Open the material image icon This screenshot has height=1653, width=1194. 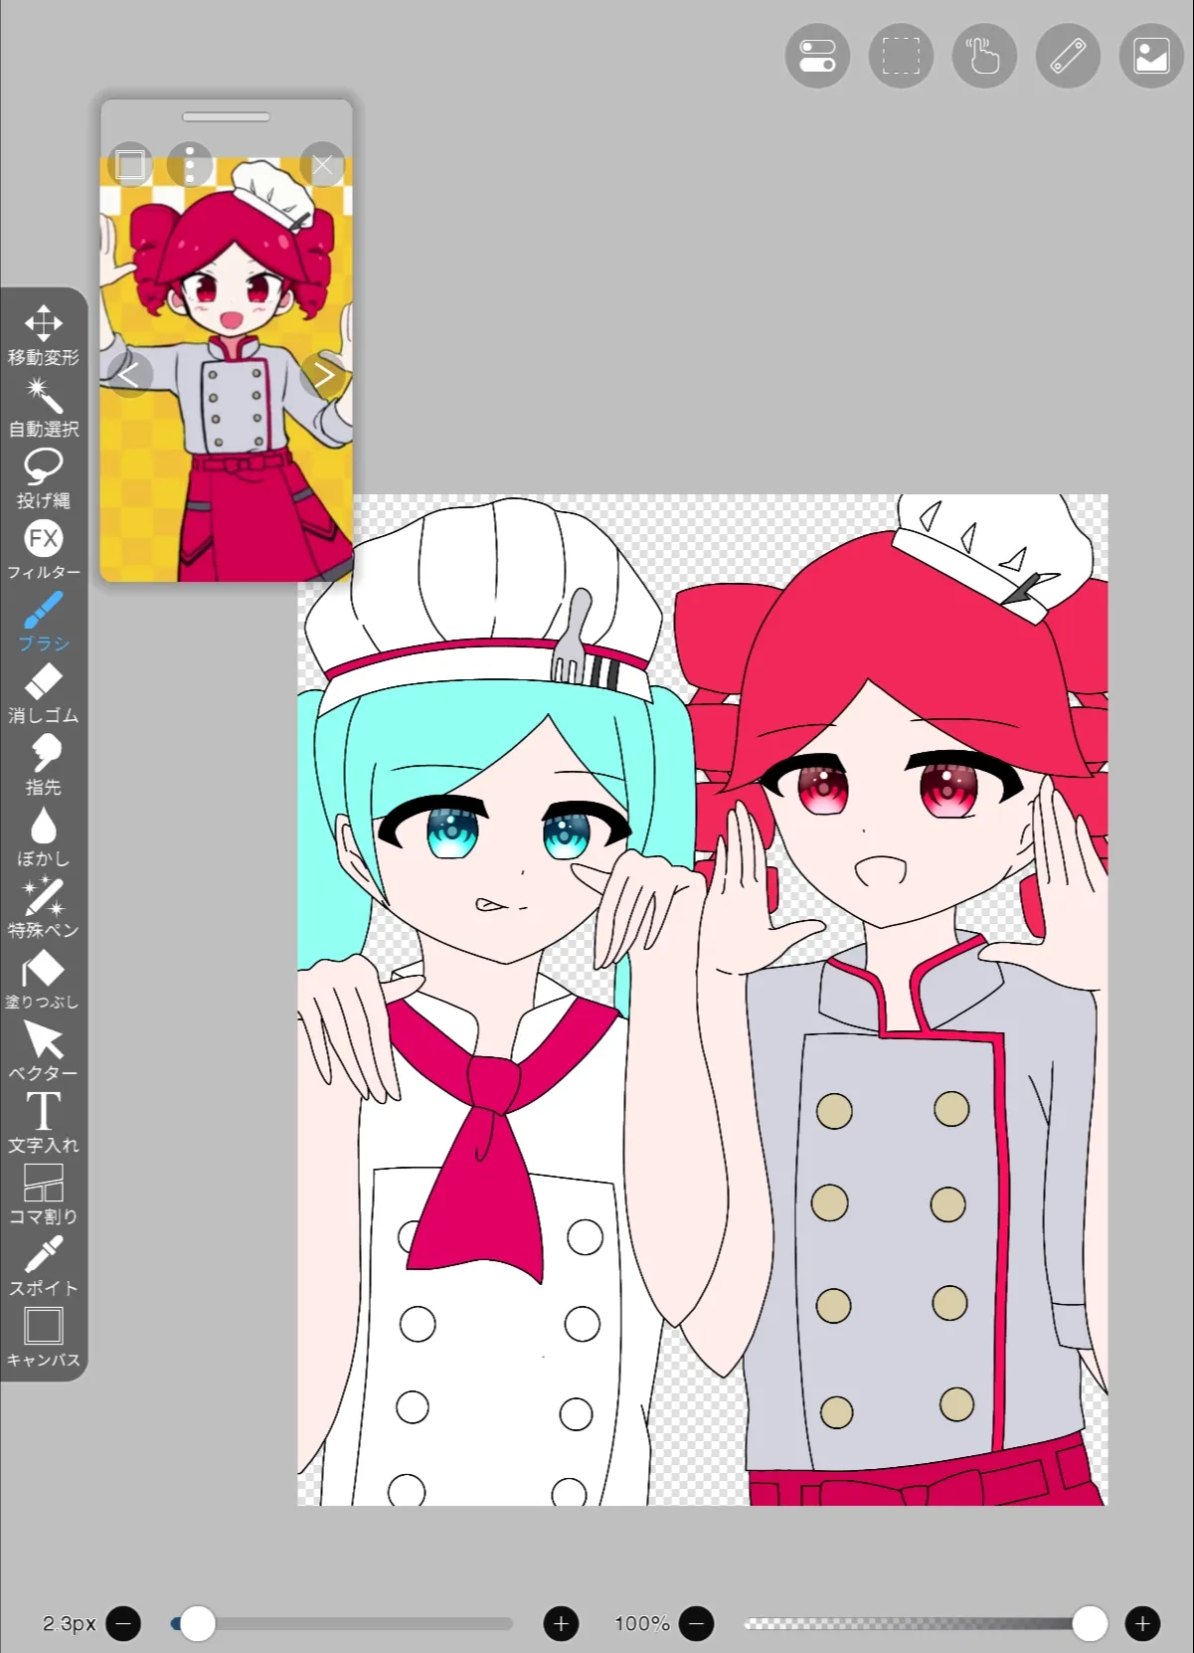tap(1151, 56)
